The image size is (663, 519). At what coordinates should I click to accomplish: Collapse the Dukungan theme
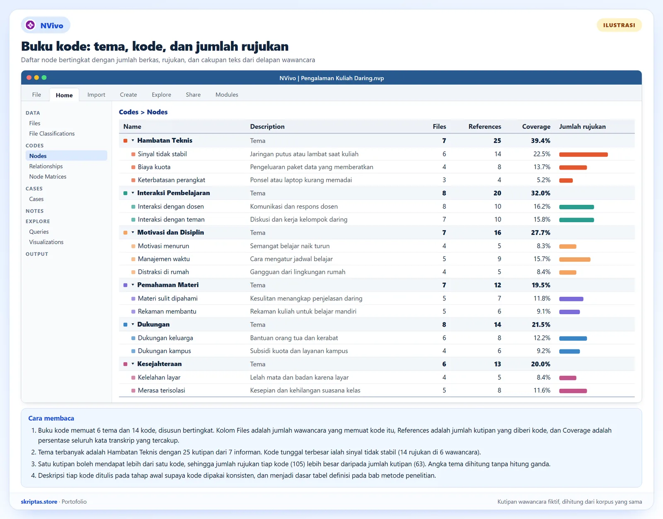coord(133,325)
